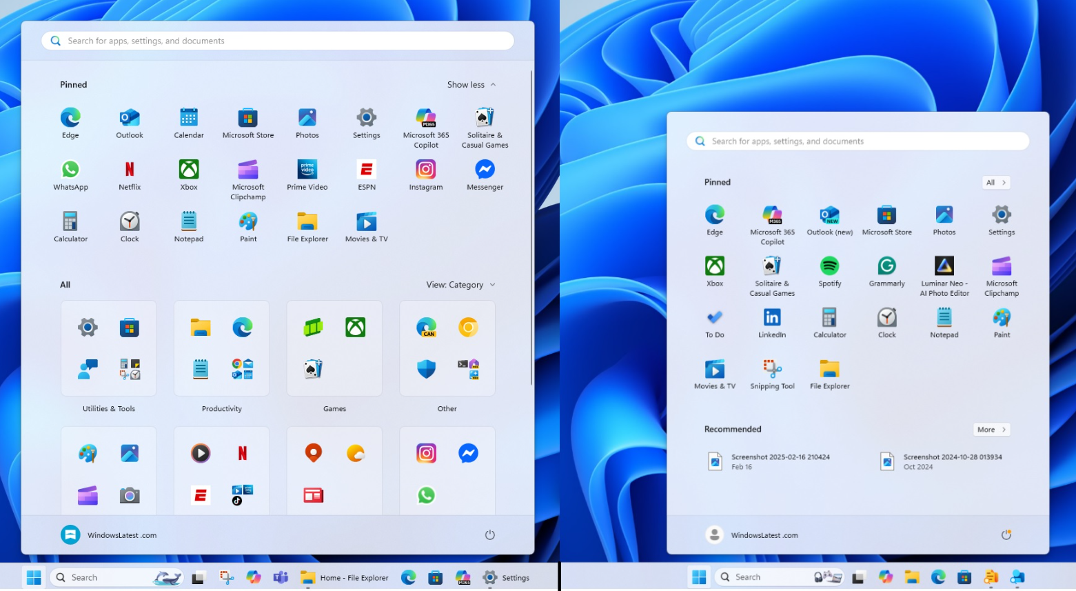Screen dimensions: 1076x591
Task: Expand all pinned apps with the All chevron
Action: pos(995,182)
